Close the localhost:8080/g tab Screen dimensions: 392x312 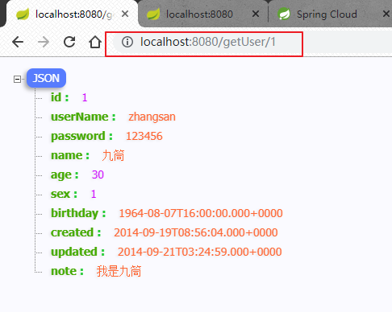(x=125, y=14)
